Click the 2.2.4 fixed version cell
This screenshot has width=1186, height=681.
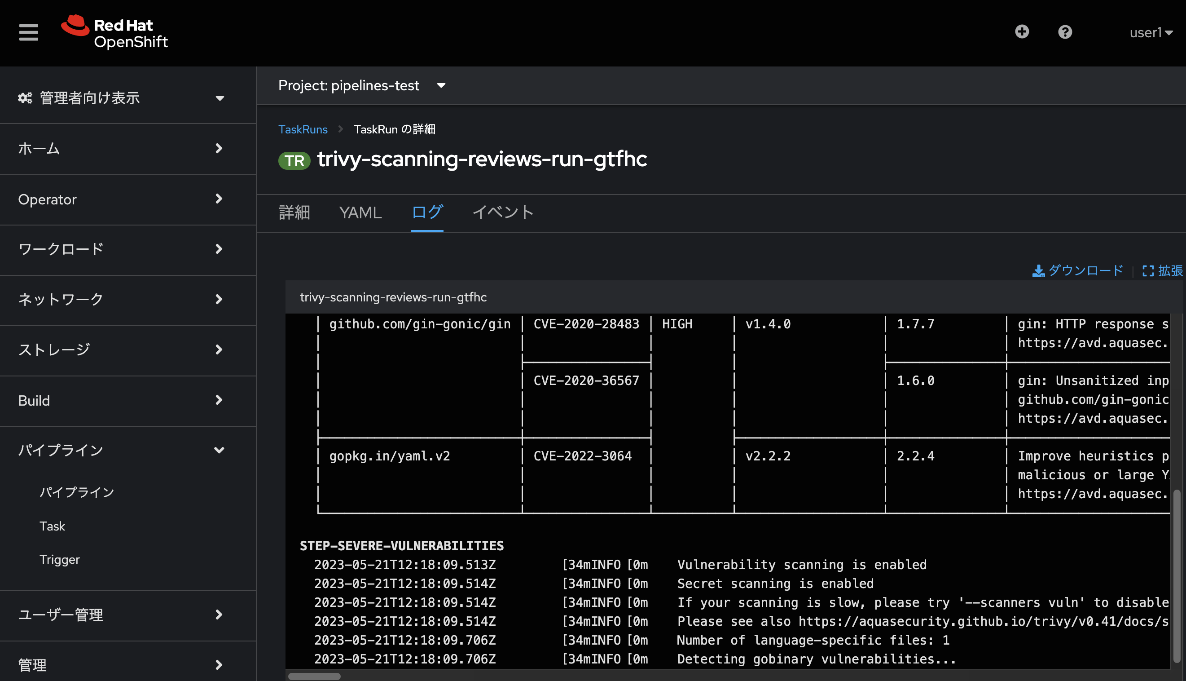[x=915, y=456]
